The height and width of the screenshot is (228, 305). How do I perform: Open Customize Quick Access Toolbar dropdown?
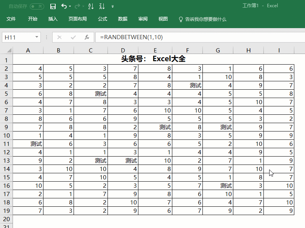coord(112,6)
